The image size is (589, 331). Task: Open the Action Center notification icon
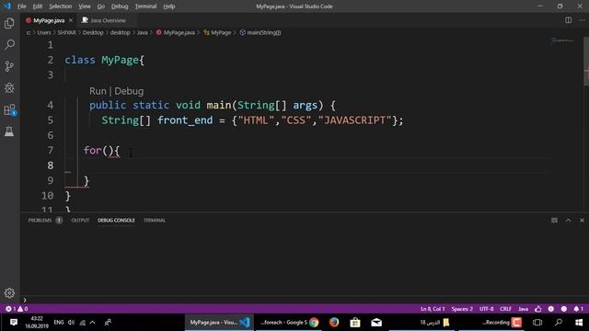tap(14, 323)
